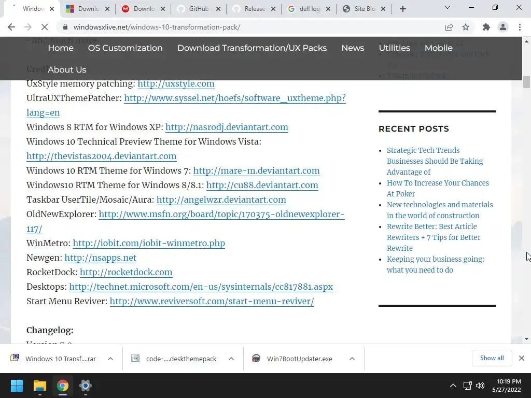The image size is (531, 398).
Task: Open the syssel.net UltraUXThemePatcher link
Action: 235,98
